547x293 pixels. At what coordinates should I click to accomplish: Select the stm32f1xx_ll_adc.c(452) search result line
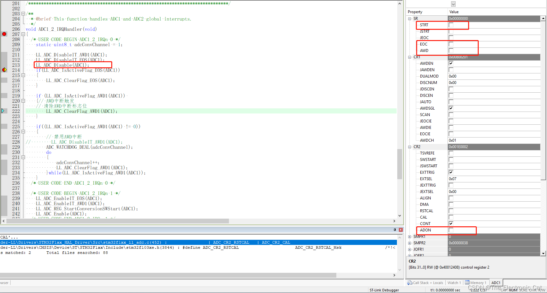198,242
